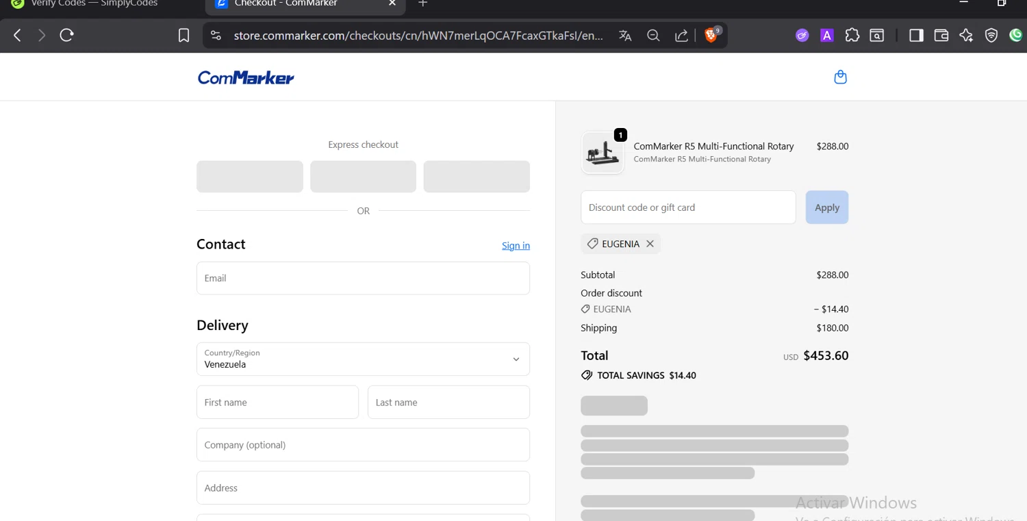Click the zoom out magnifier icon

point(653,36)
